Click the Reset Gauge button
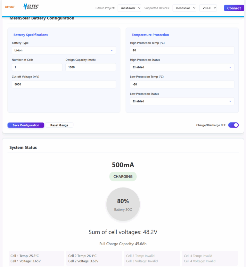 (x=59, y=125)
